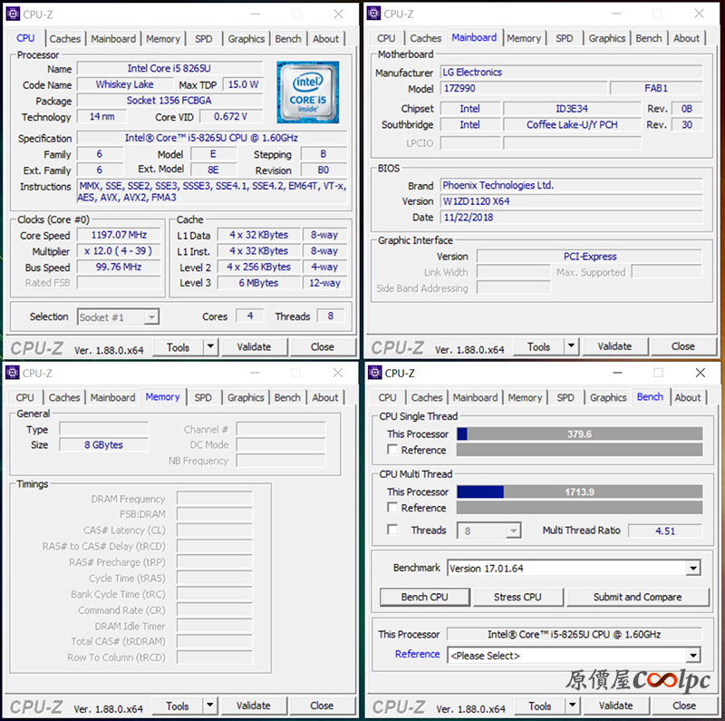Click CPU-Z app icon in Bench window title bar
725x721 pixels.
[x=374, y=373]
